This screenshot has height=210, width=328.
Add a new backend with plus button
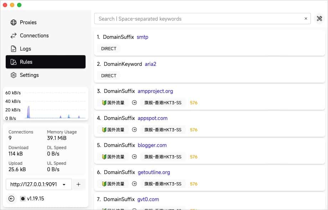pyautogui.click(x=78, y=184)
